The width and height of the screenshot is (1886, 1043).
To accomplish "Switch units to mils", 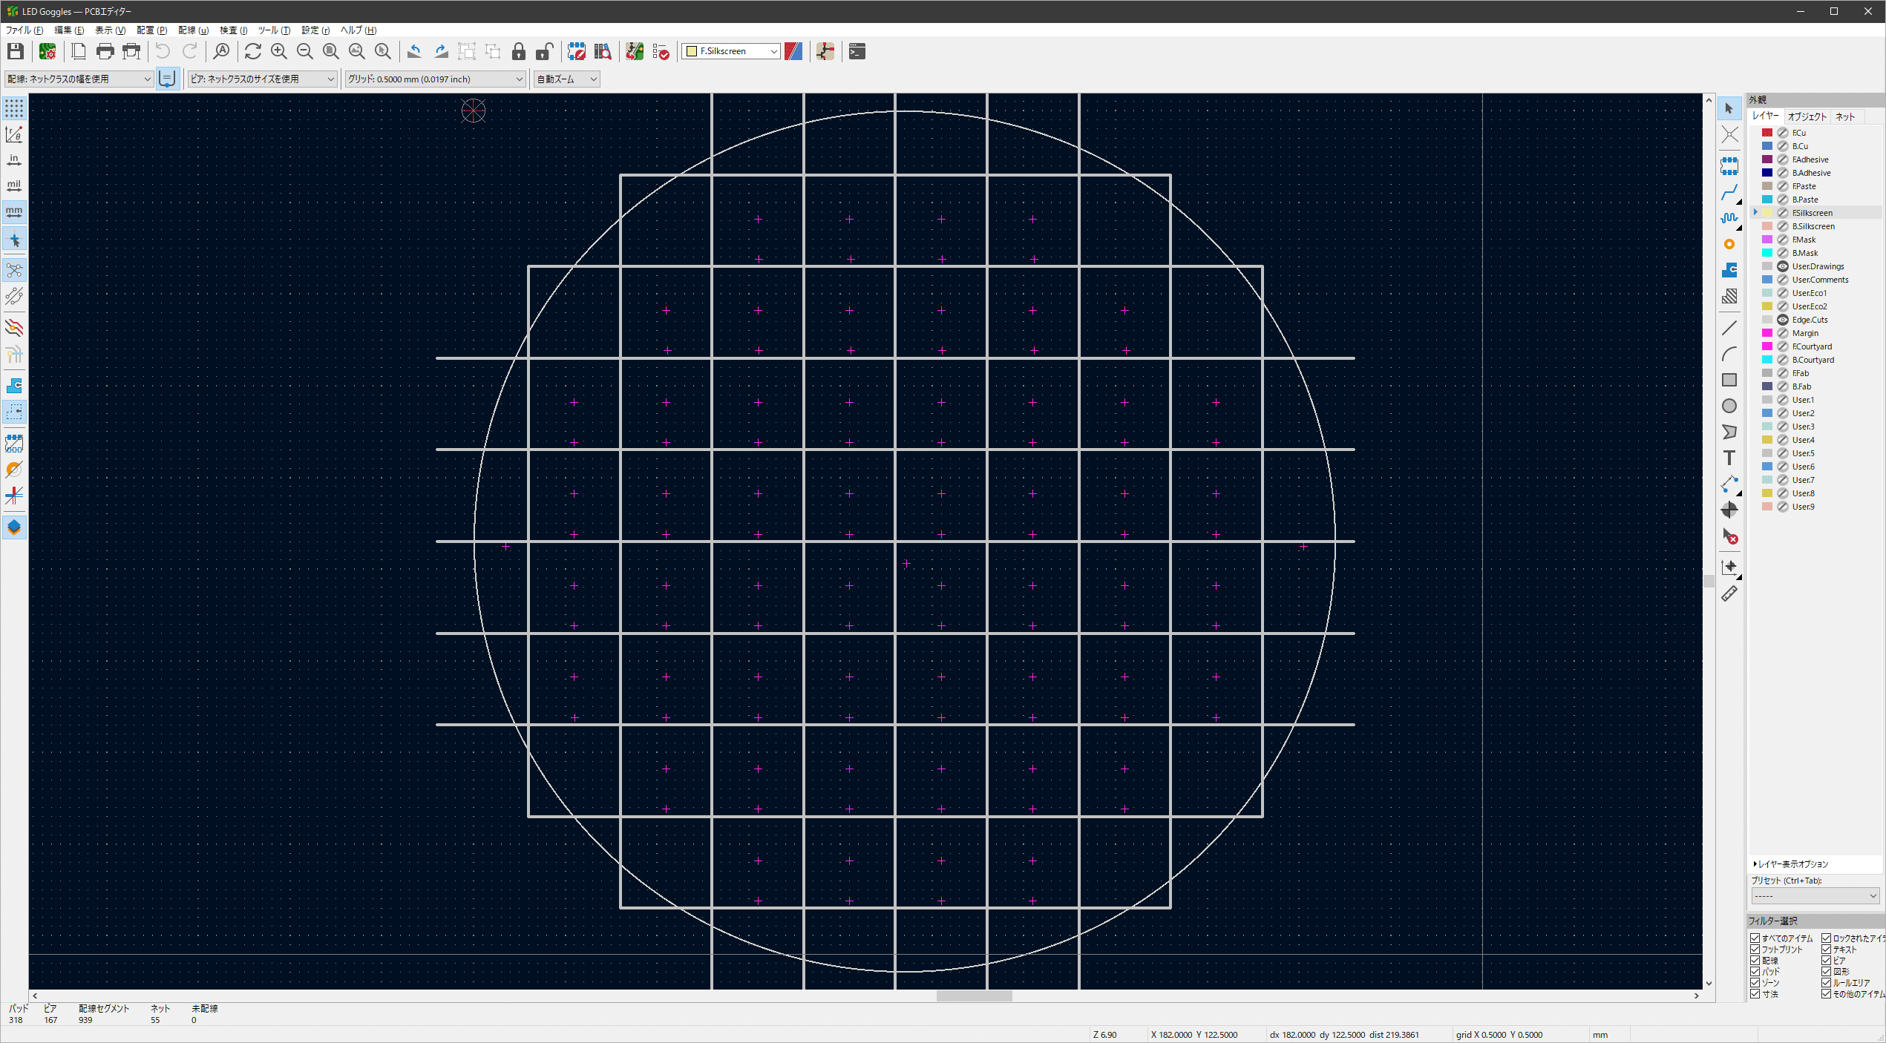I will pos(14,186).
